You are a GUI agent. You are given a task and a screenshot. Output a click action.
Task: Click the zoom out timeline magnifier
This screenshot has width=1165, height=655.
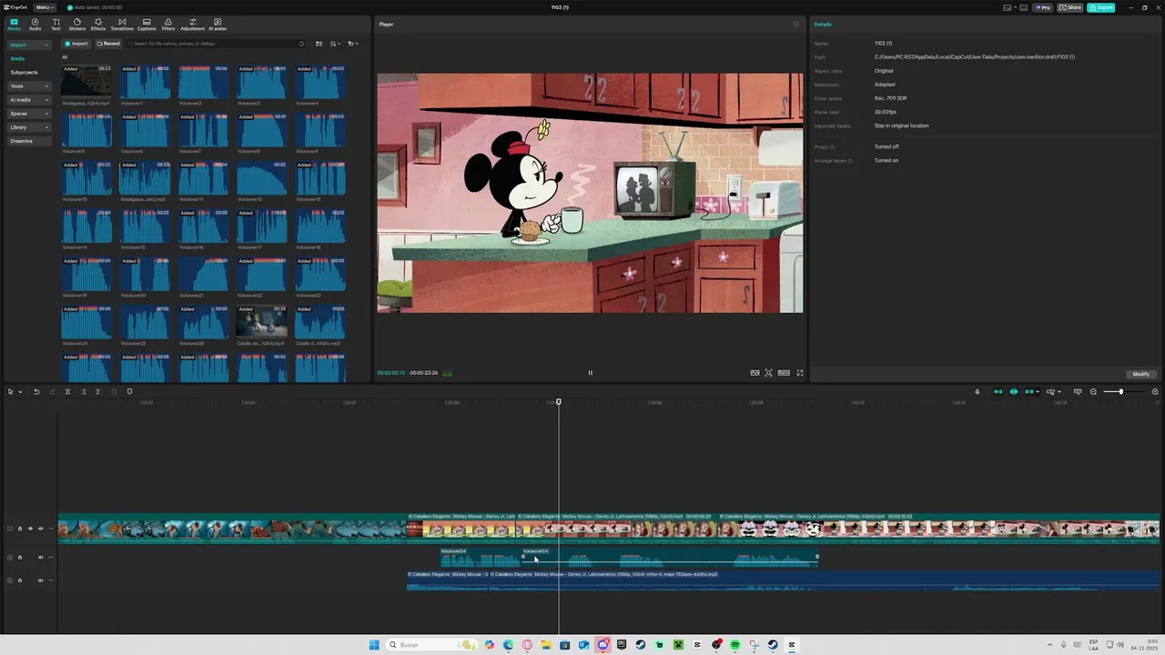coord(1094,391)
